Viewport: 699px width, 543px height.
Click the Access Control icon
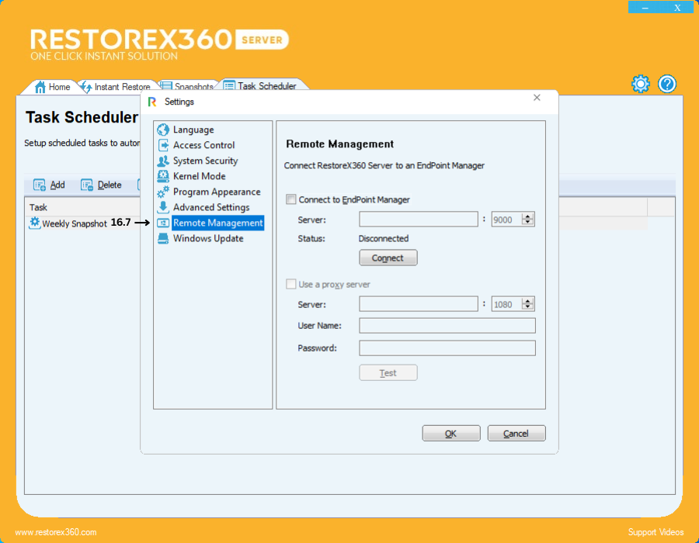163,145
